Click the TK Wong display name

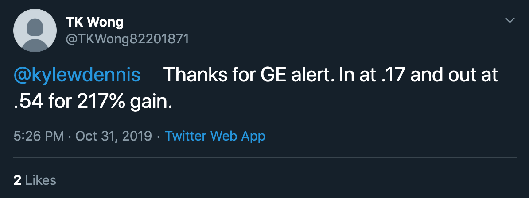point(94,22)
